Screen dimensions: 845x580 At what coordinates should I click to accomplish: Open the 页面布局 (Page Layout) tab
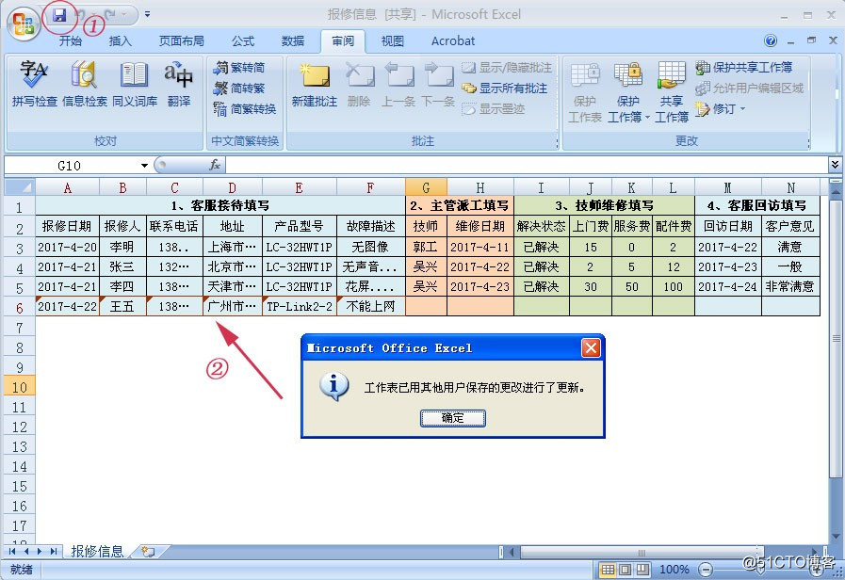[182, 40]
